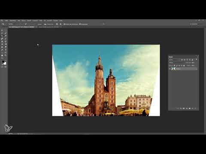
Task: Select the Eraser tool
Action: coord(2,44)
